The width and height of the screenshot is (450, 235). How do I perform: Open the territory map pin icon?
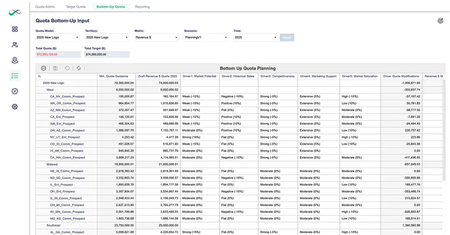[x=15, y=60]
